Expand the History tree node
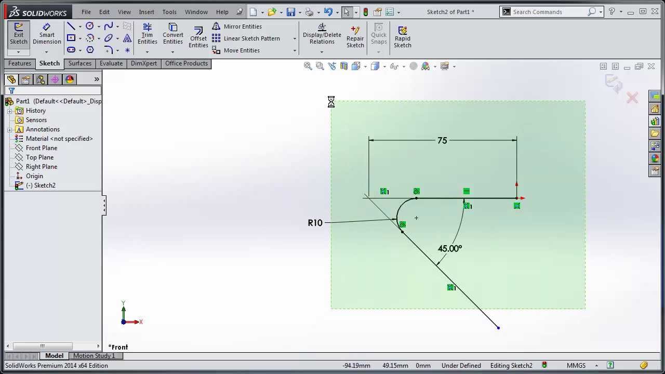This screenshot has height=374, width=665. click(x=9, y=111)
